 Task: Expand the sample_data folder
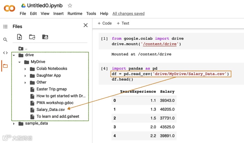tap(14, 123)
